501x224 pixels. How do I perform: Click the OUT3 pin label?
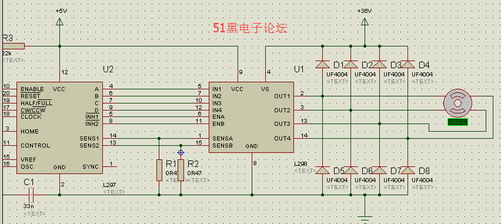coord(282,124)
